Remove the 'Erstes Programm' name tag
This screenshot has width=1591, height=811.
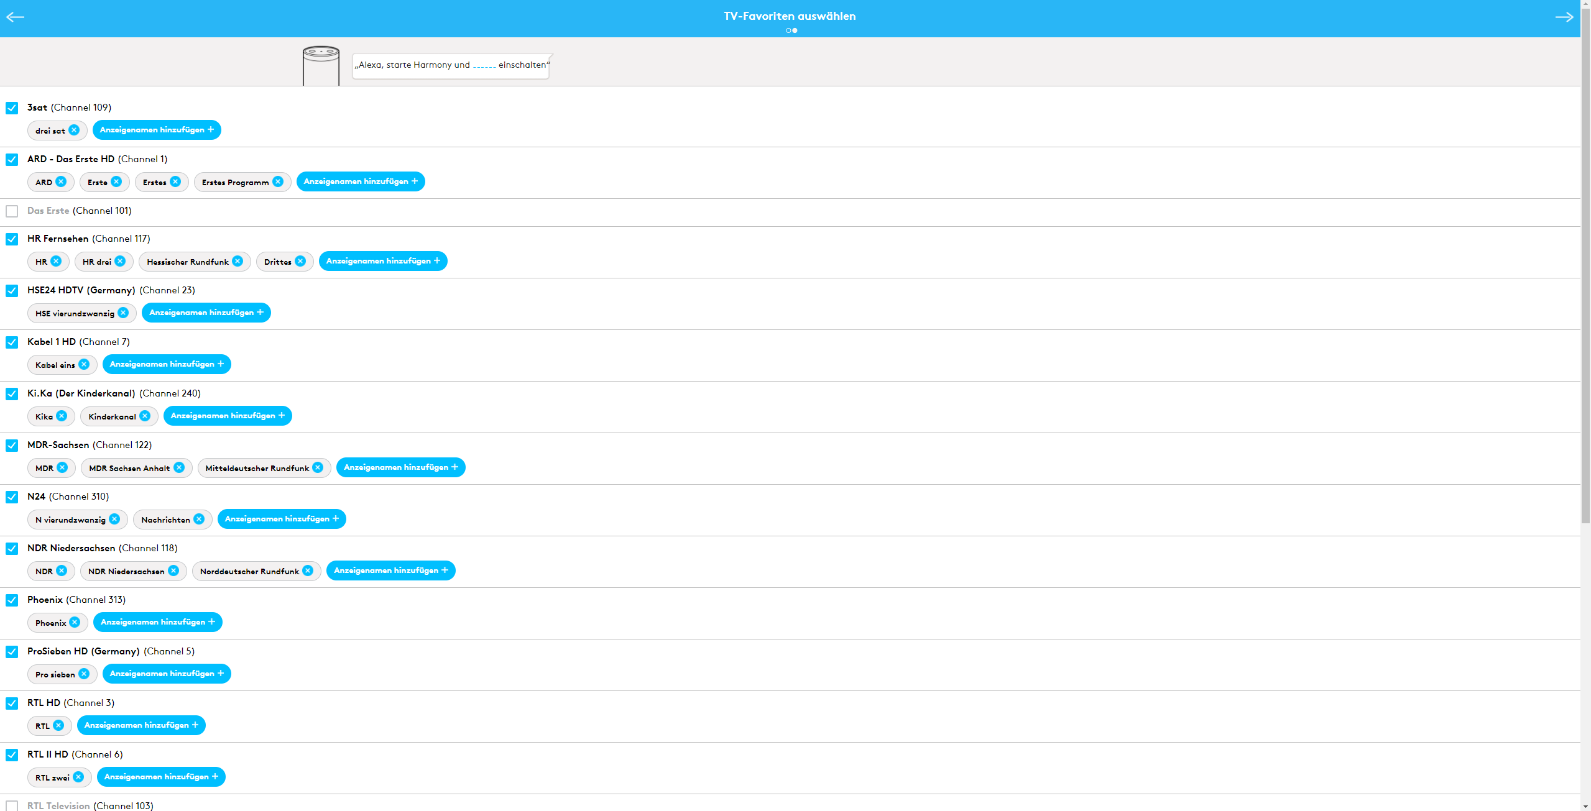point(278,181)
